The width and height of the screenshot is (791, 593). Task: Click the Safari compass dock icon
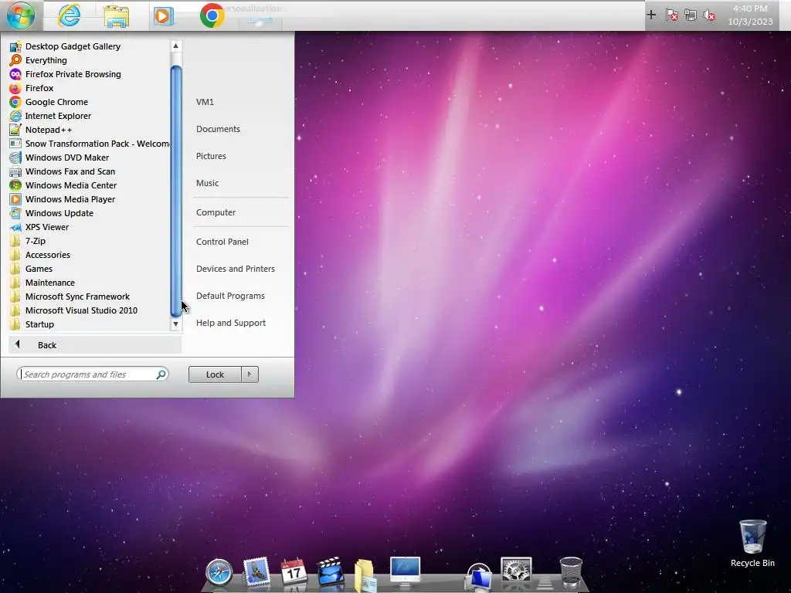coord(219,572)
